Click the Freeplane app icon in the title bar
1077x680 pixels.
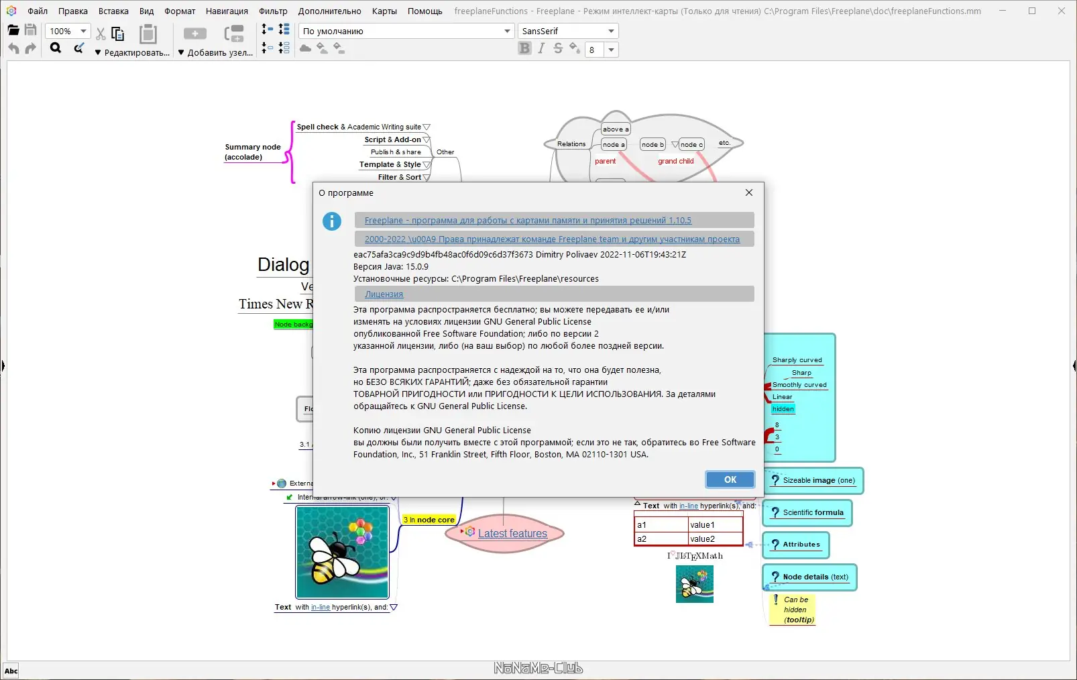[x=11, y=11]
